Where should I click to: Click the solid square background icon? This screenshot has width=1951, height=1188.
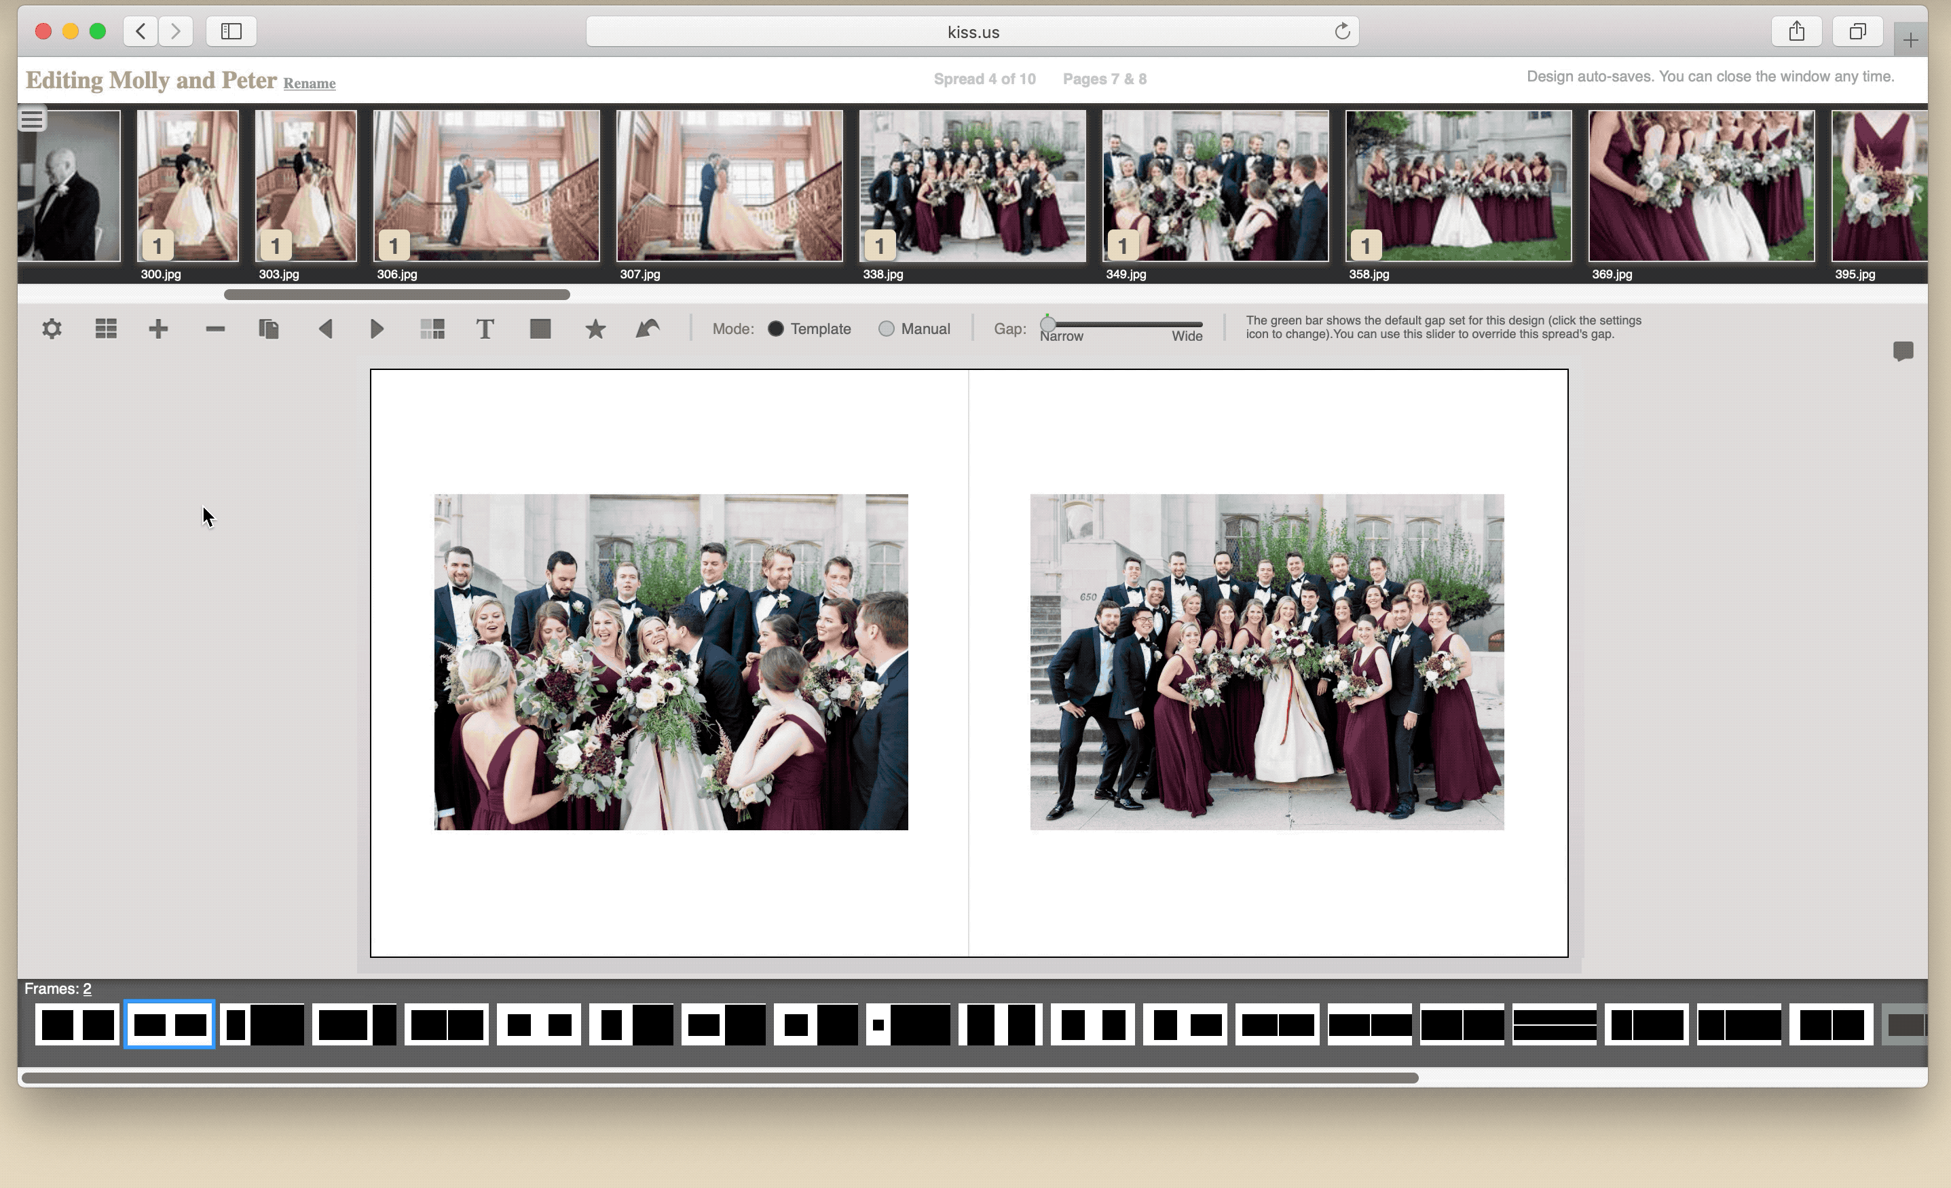coord(540,329)
